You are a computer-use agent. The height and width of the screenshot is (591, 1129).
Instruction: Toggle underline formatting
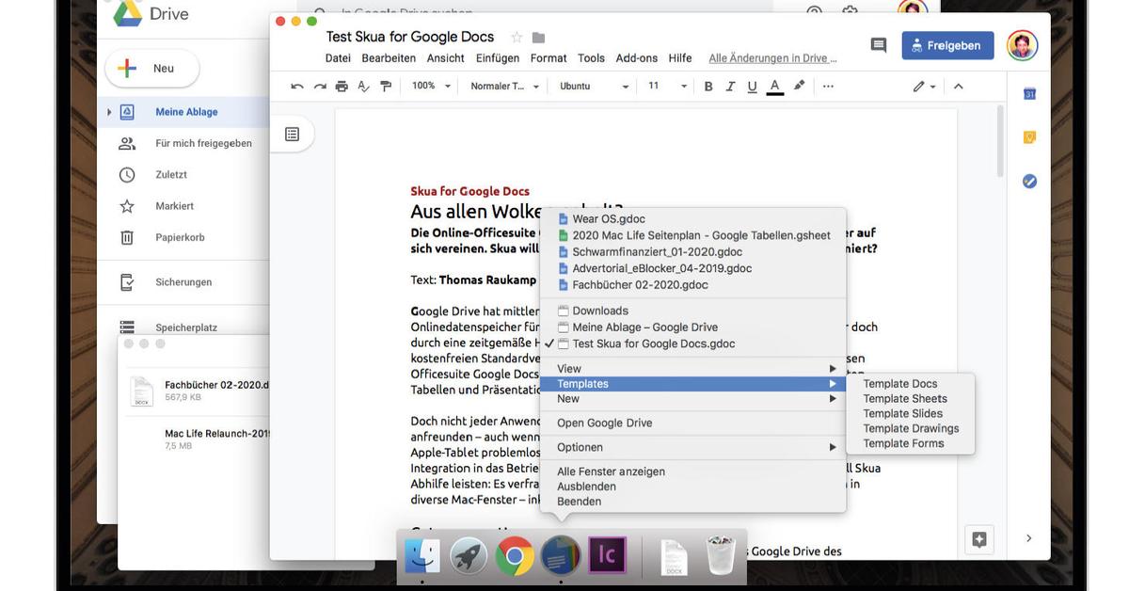(752, 86)
